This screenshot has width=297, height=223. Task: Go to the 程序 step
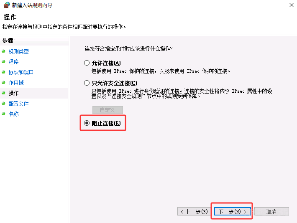coord(13,62)
